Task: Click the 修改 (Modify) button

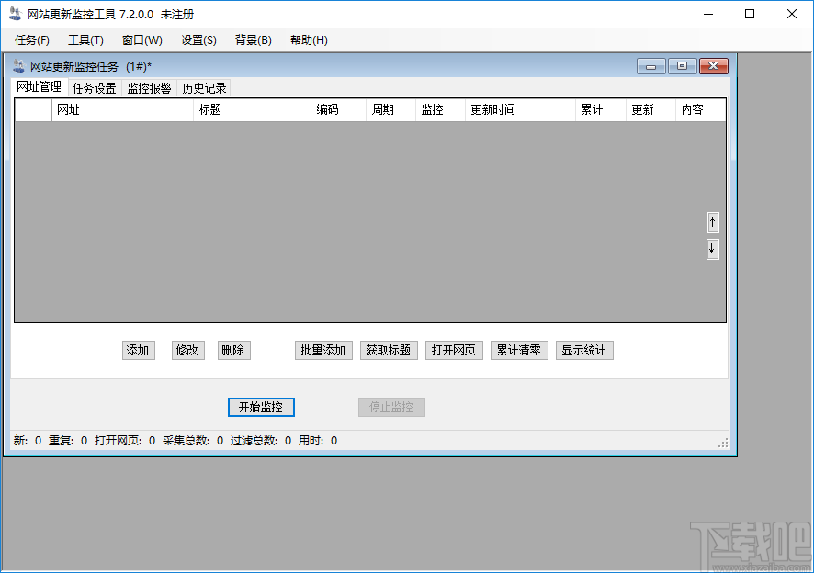Action: [187, 350]
